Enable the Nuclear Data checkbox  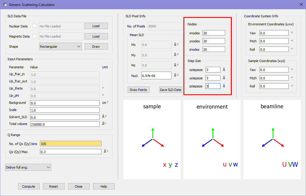(34, 26)
